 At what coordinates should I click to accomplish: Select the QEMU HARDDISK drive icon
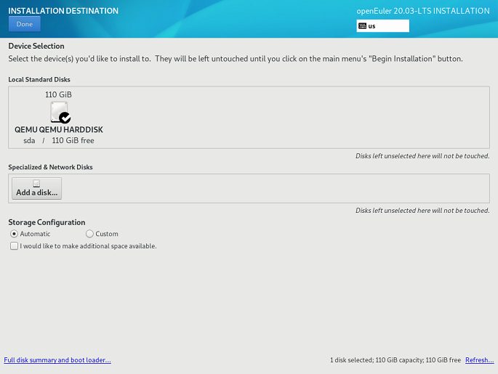point(57,111)
